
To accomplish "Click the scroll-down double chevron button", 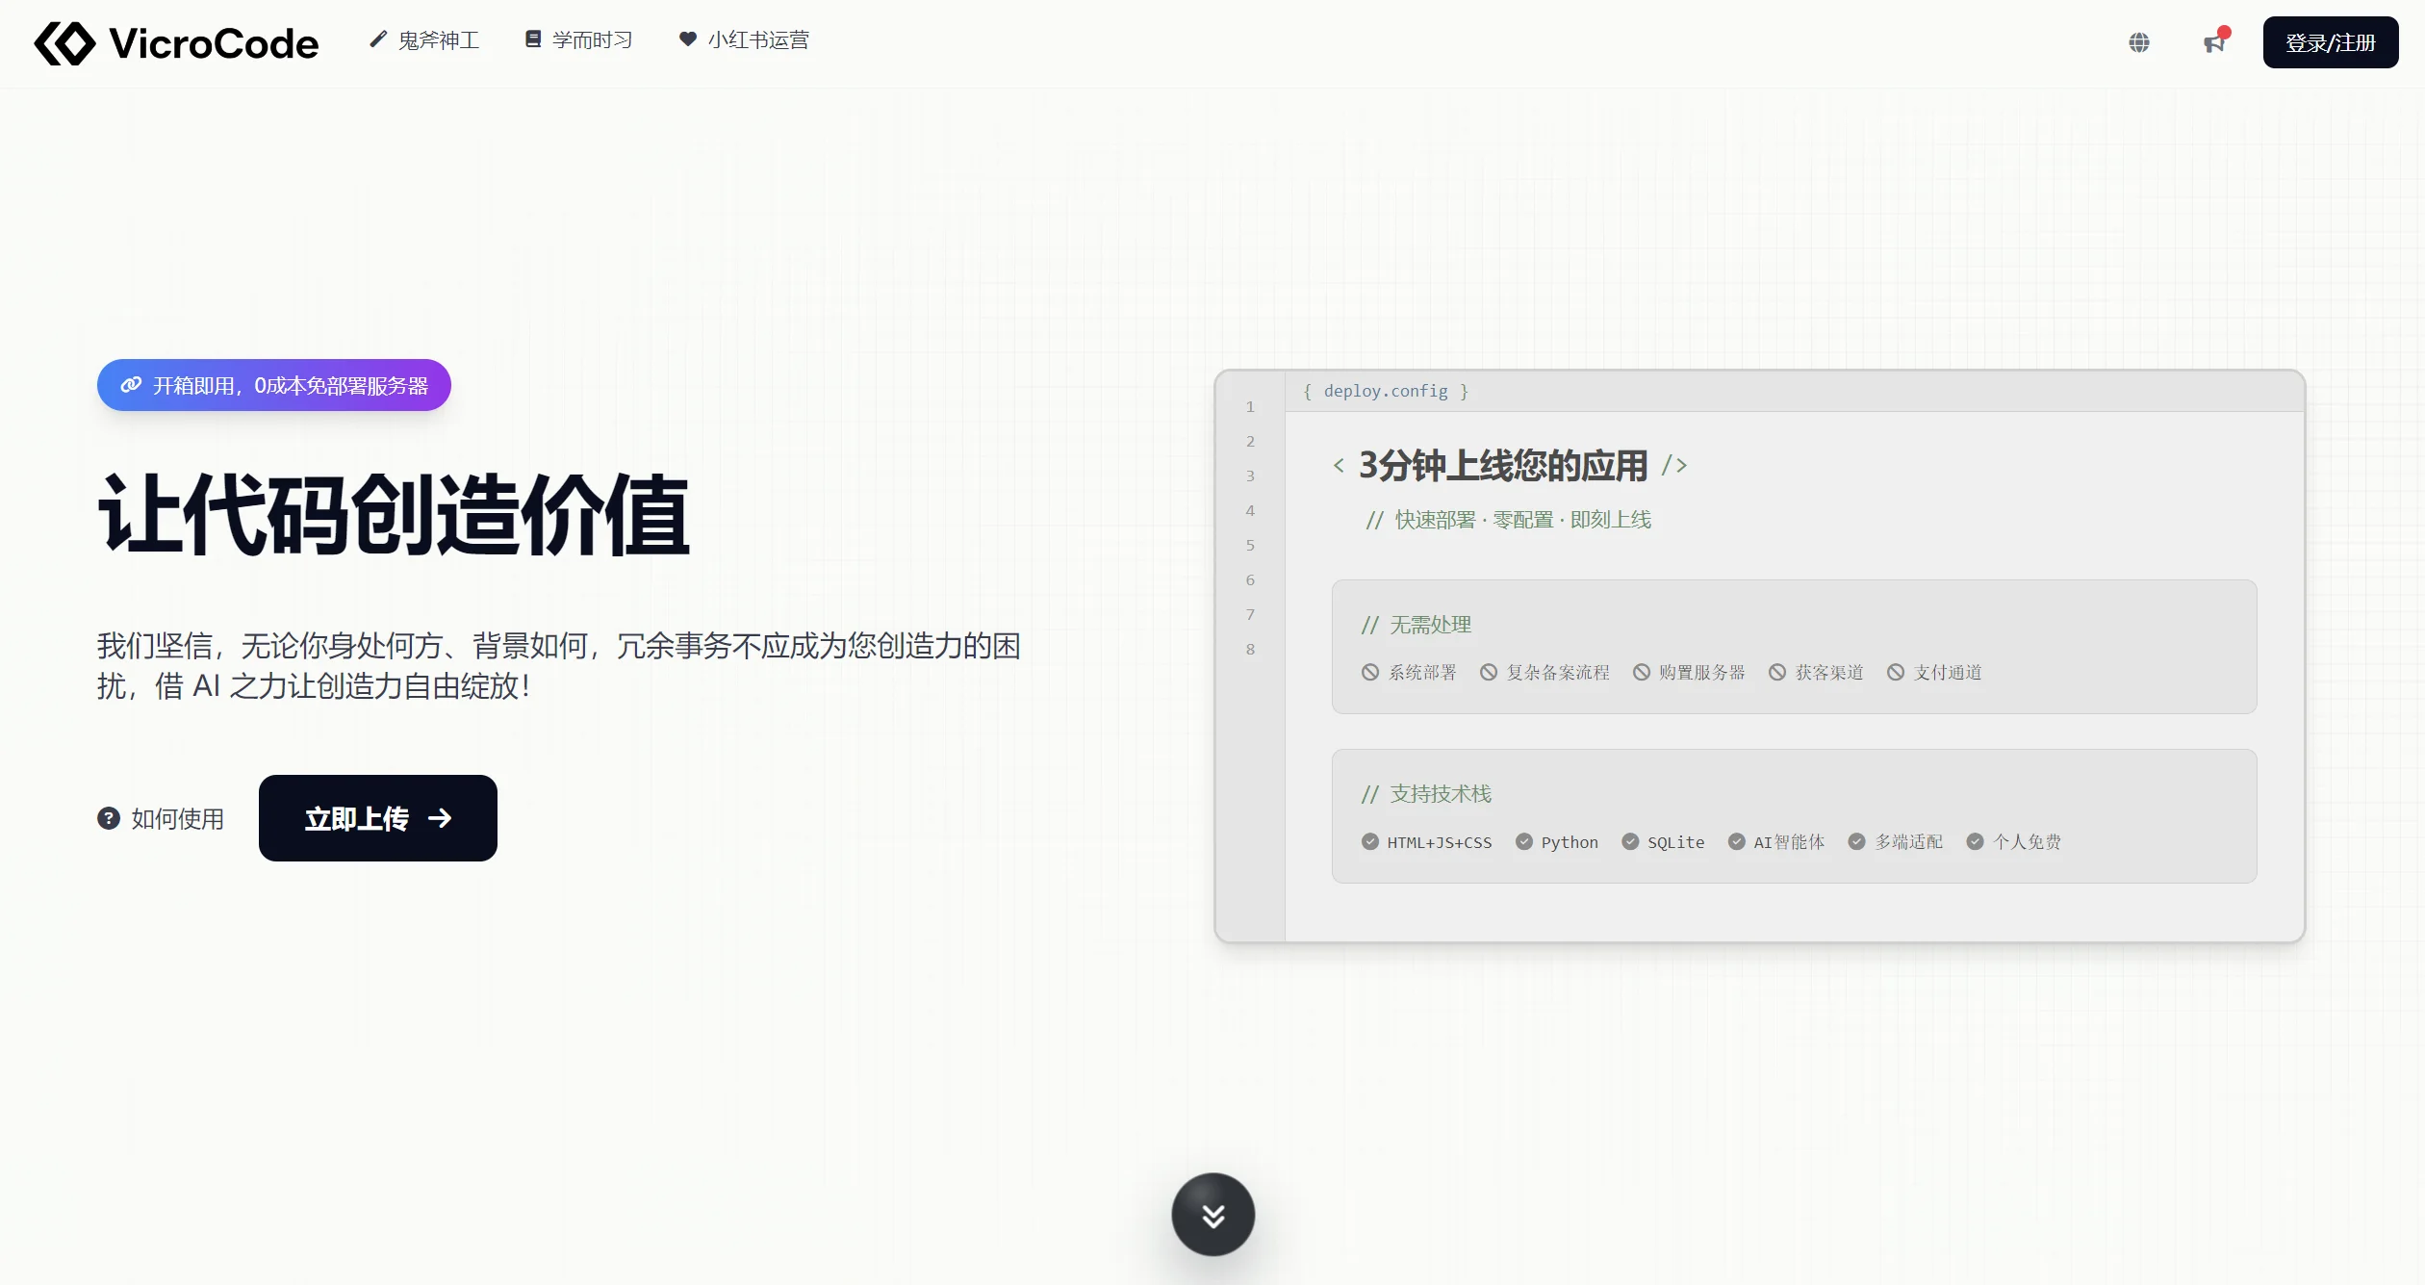I will click(x=1212, y=1214).
